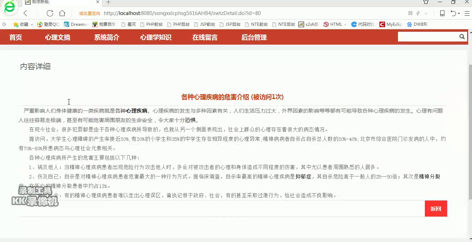The height and width of the screenshot is (242, 472).
Task: Open the MyEclip bookmark
Action: pyautogui.click(x=391, y=24)
